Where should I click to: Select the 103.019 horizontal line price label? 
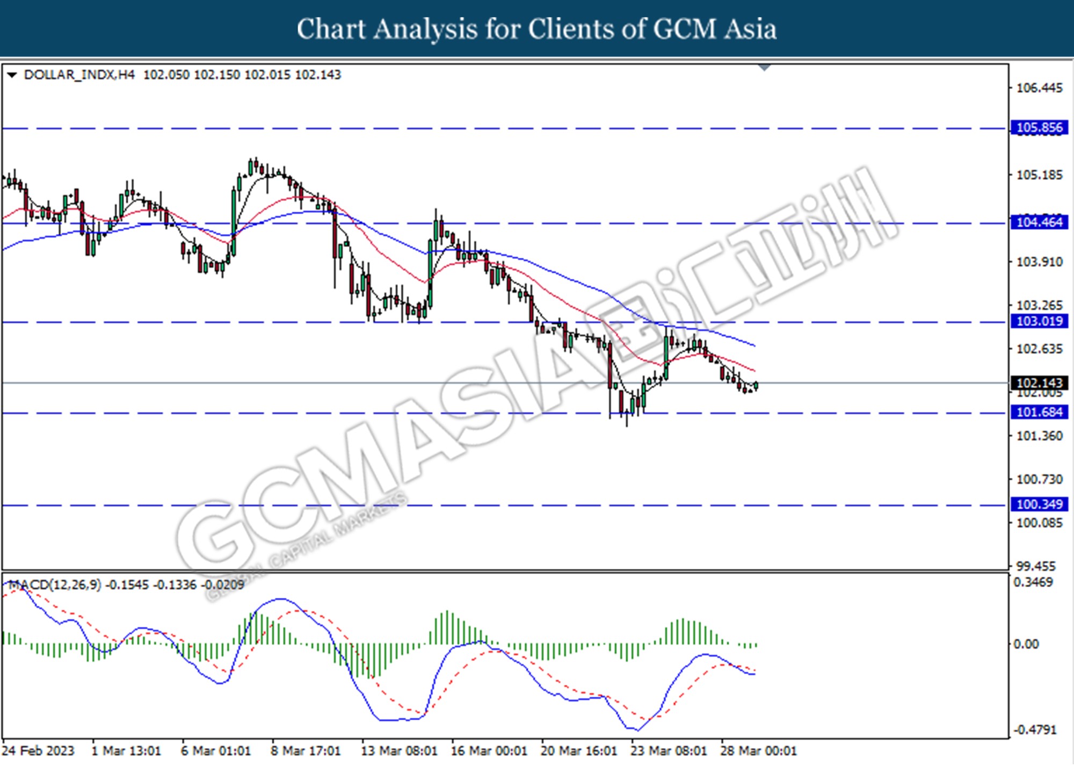[1039, 321]
